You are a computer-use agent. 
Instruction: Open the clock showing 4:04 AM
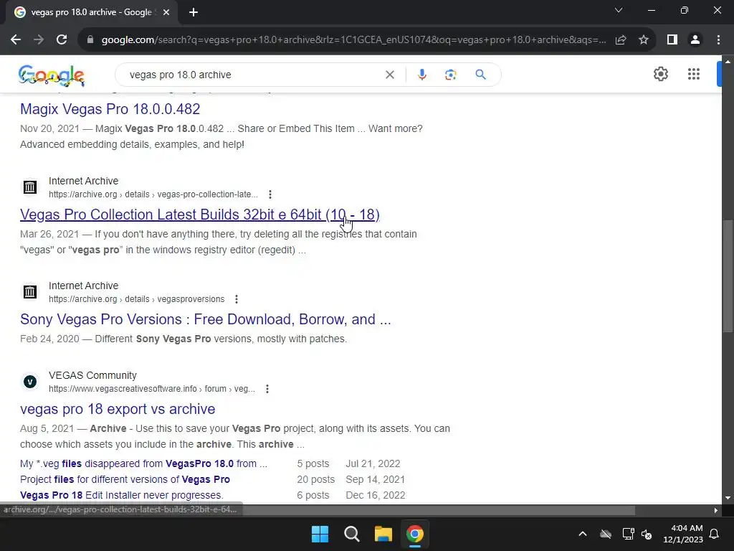point(683,534)
